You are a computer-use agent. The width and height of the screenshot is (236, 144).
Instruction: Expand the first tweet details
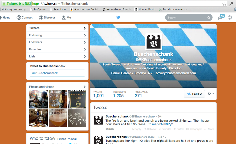pos(110,129)
